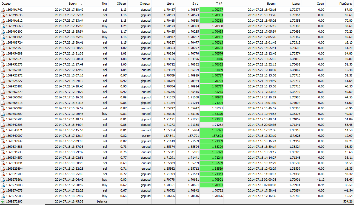Select green T/P cell 137.625
The width and height of the screenshot is (354, 205).
click(x=212, y=136)
